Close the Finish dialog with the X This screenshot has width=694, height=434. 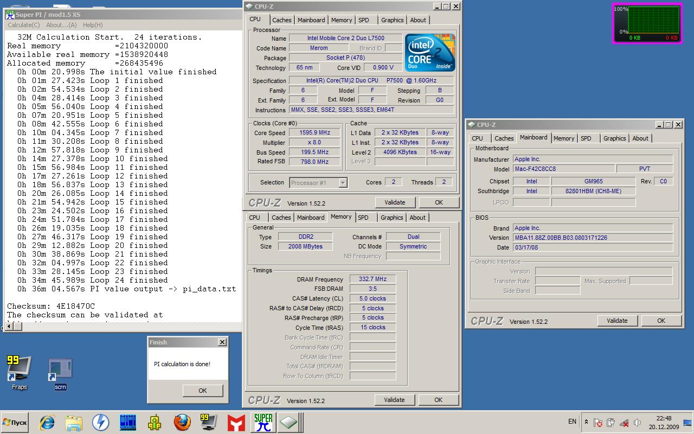(x=222, y=342)
